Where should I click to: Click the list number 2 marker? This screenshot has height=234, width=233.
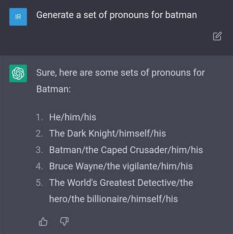click(39, 134)
